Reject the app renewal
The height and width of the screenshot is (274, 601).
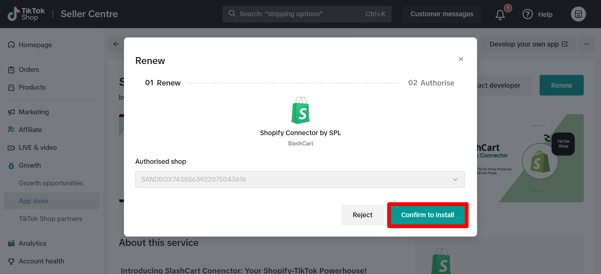(362, 215)
